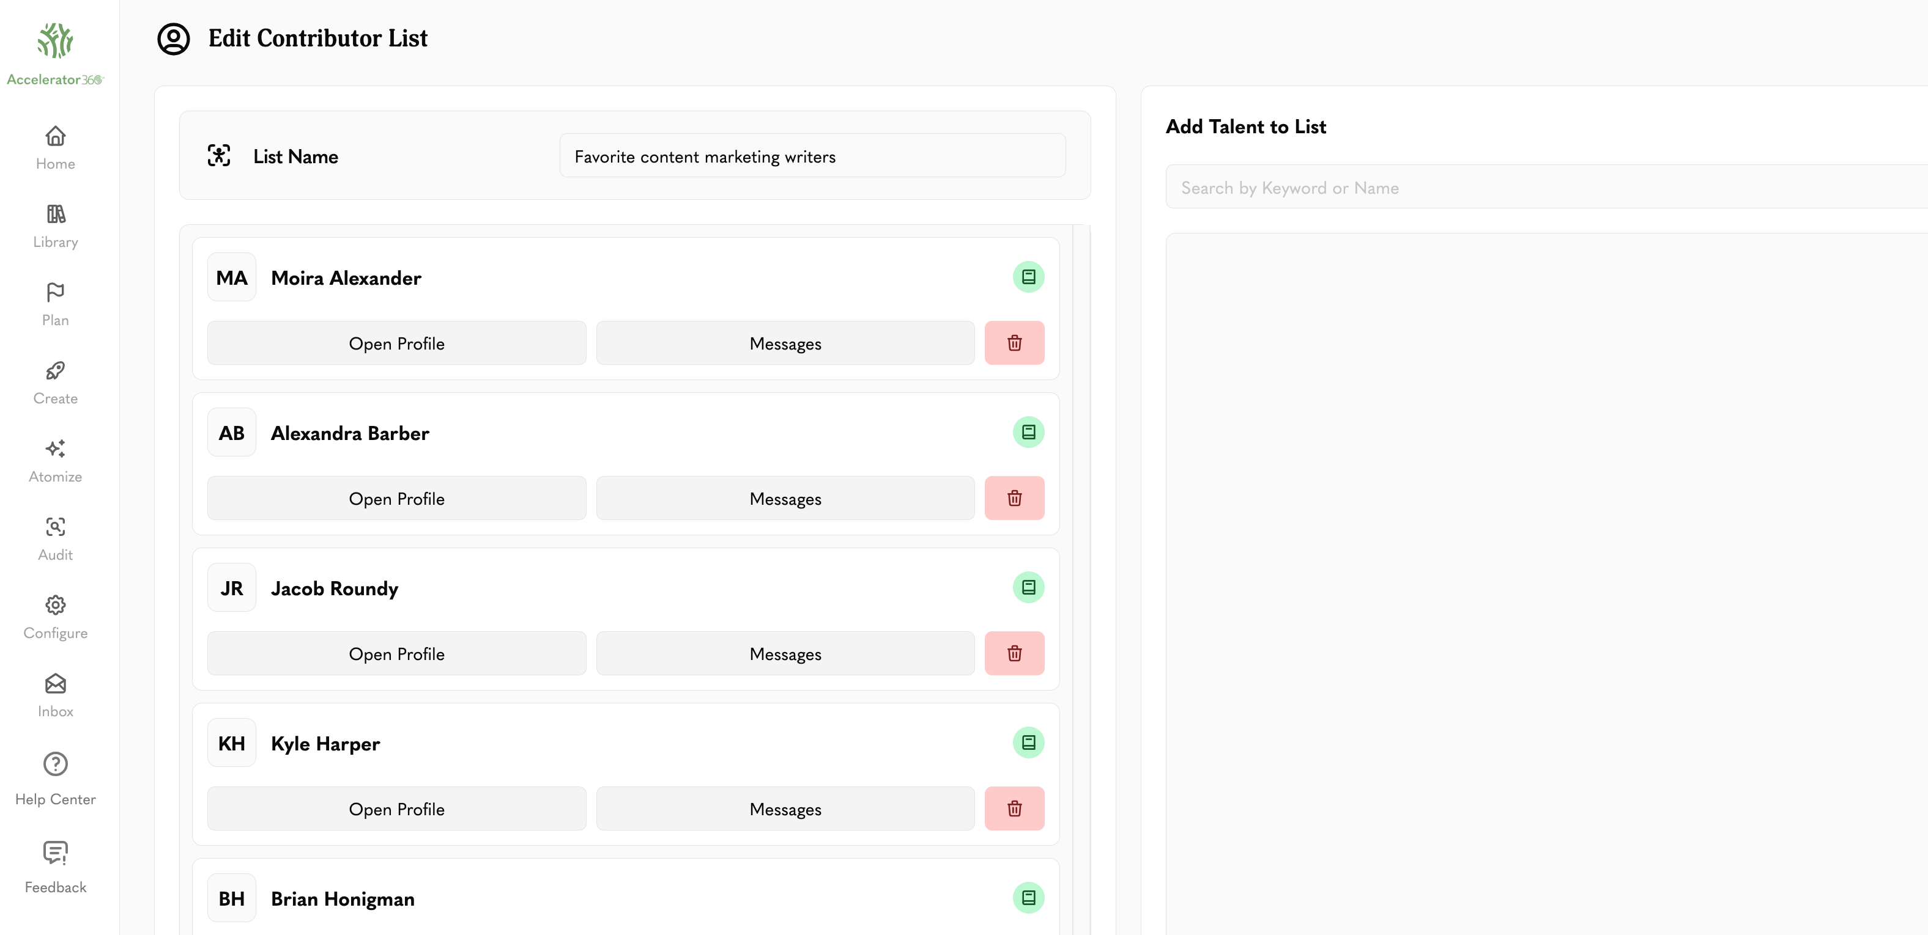Screen dimensions: 1928x935
Task: Click the user profile icon beside page title
Action: [174, 38]
